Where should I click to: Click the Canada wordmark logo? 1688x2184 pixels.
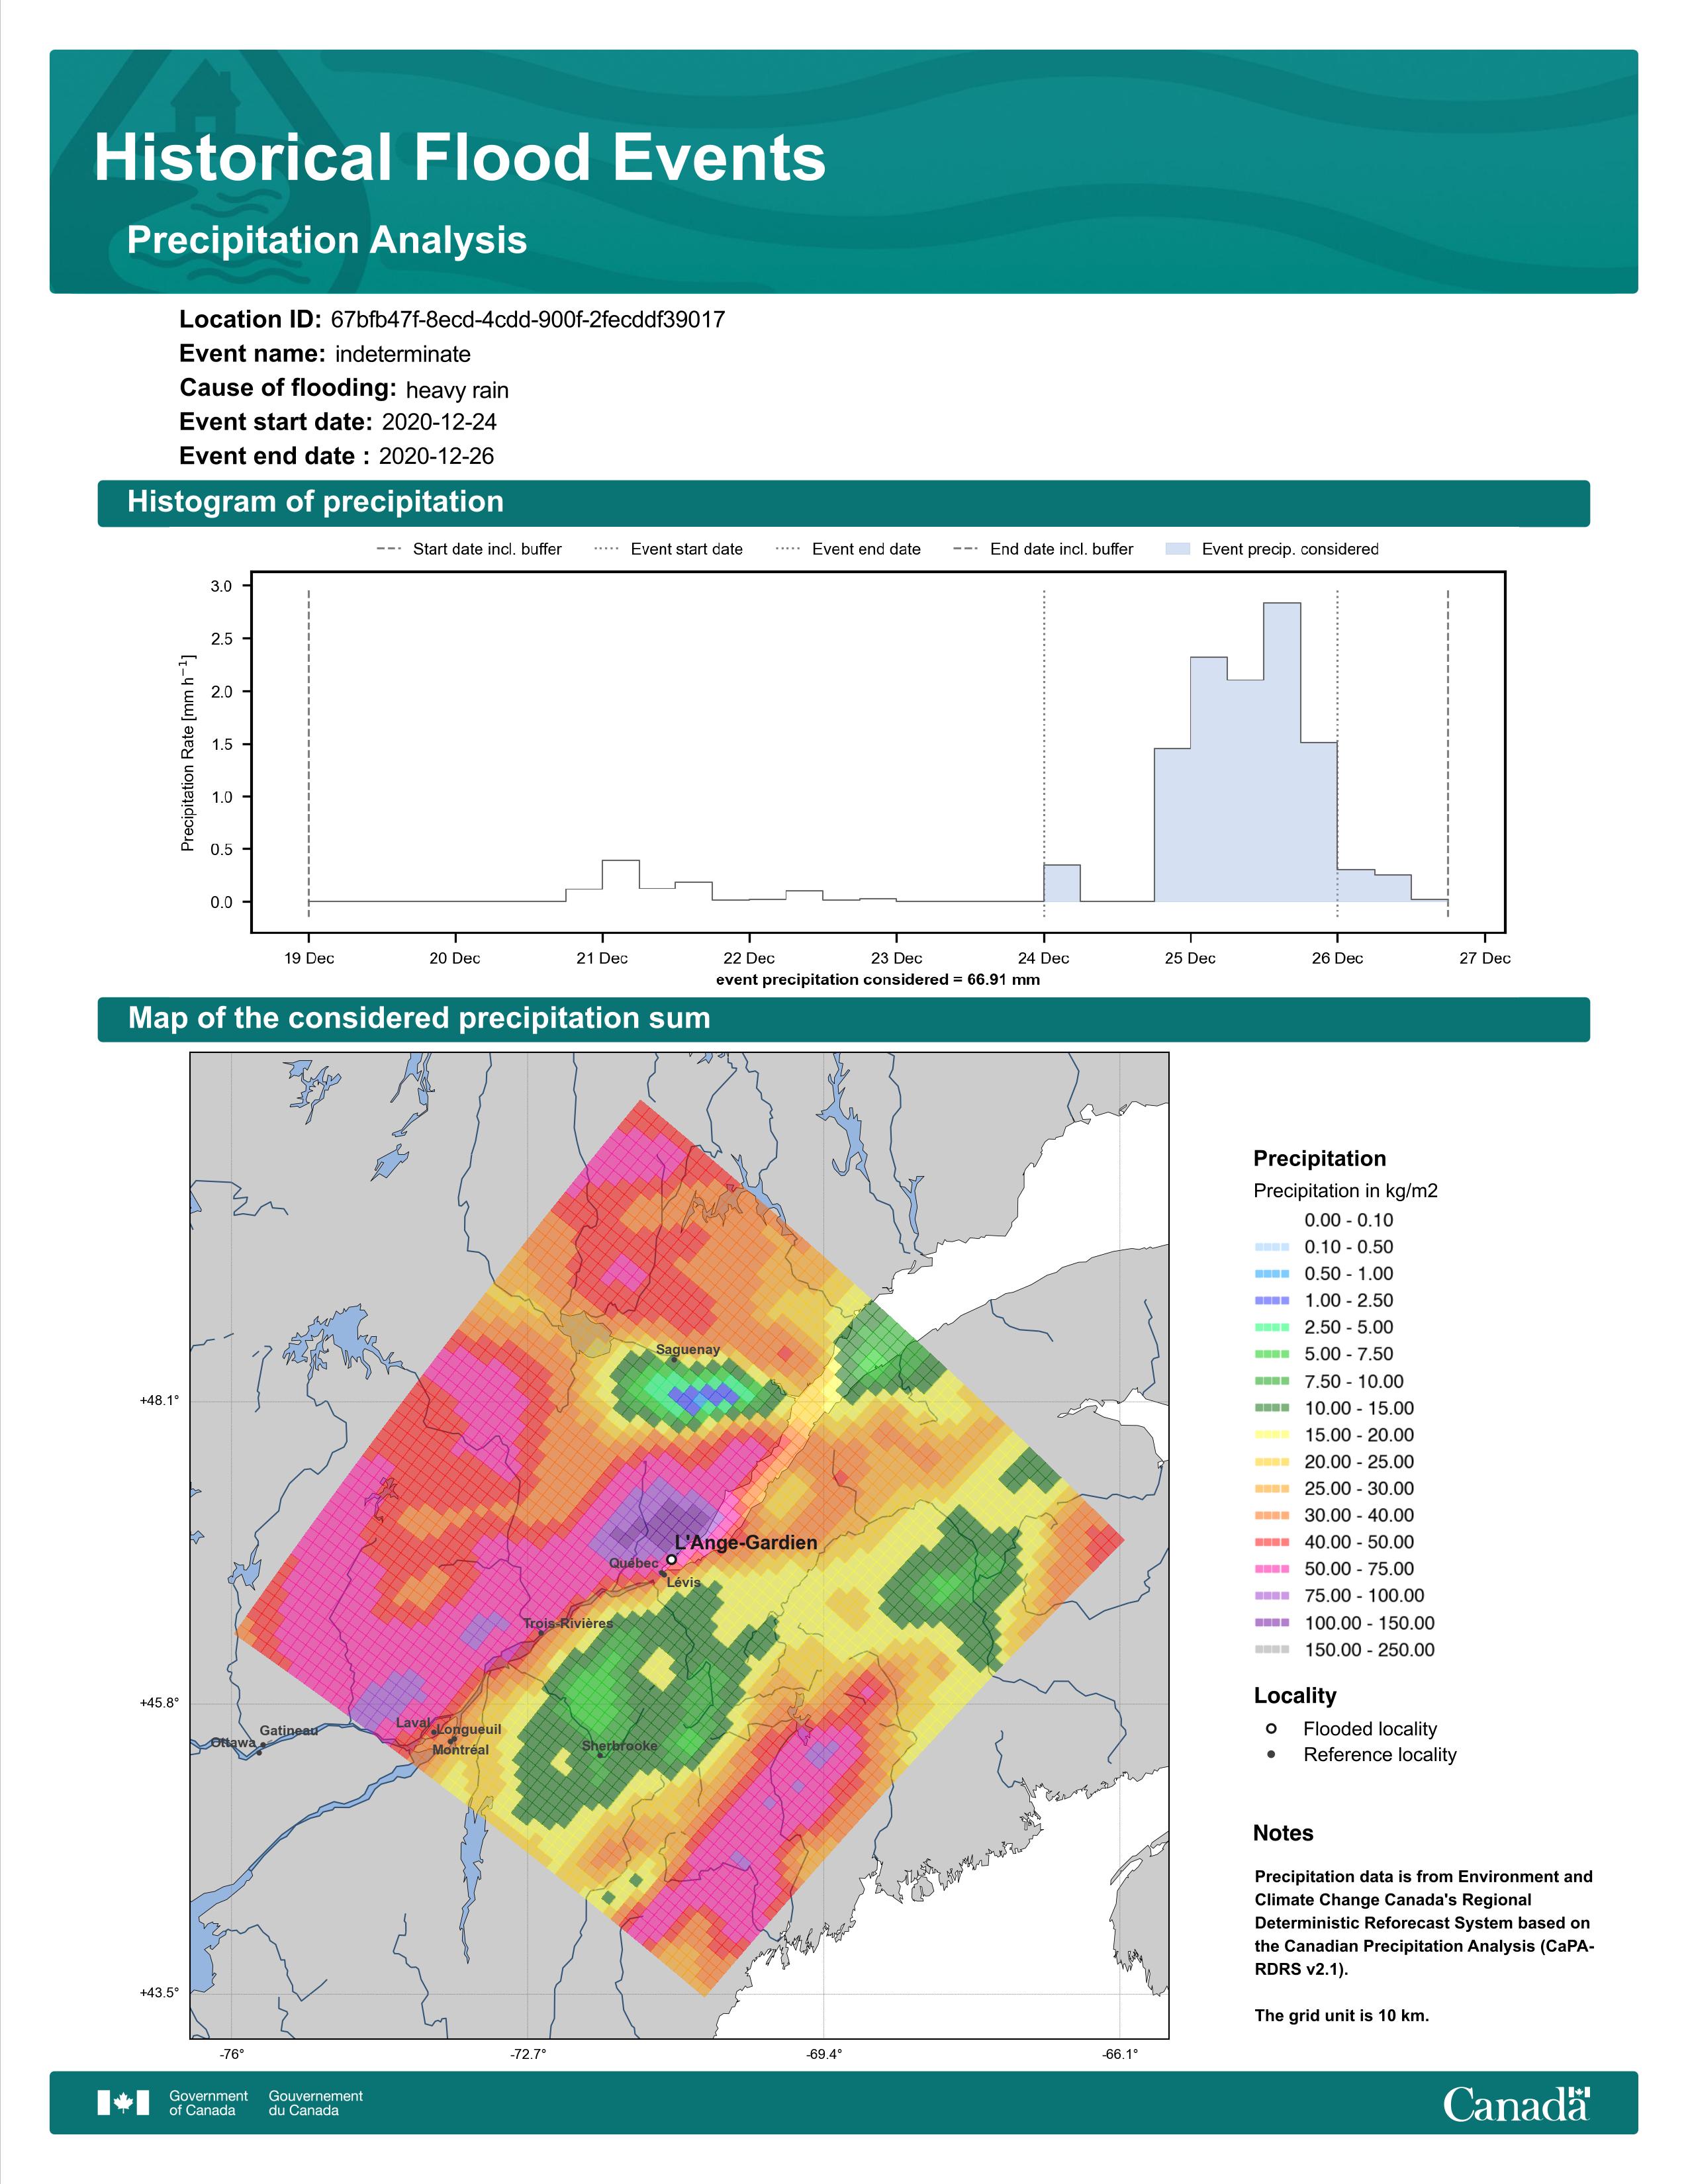coord(1516,2104)
